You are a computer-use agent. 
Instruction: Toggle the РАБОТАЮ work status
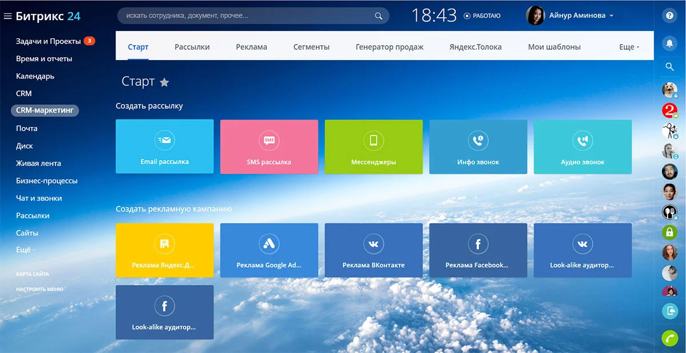point(481,16)
